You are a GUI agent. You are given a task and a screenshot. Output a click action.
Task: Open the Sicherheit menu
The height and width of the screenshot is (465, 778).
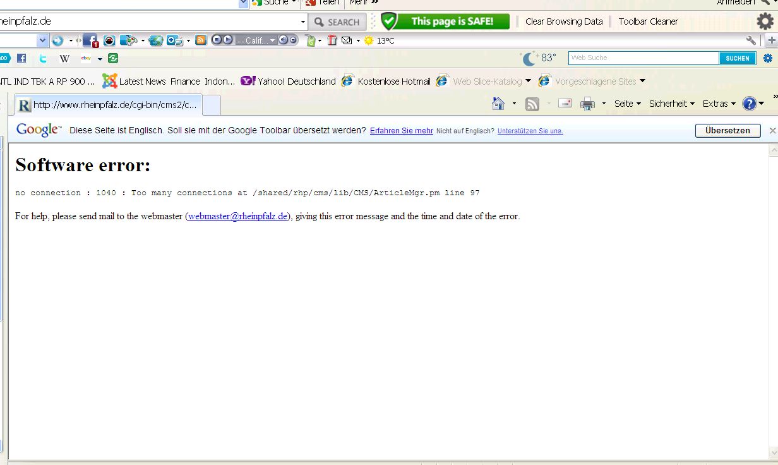click(671, 104)
